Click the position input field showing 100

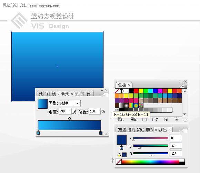pyautogui.click(x=94, y=111)
